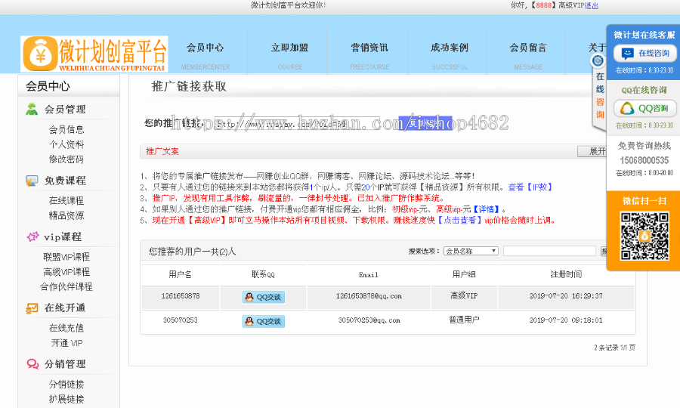
Task: Click the 普通用户 user group cell
Action: [x=464, y=320]
